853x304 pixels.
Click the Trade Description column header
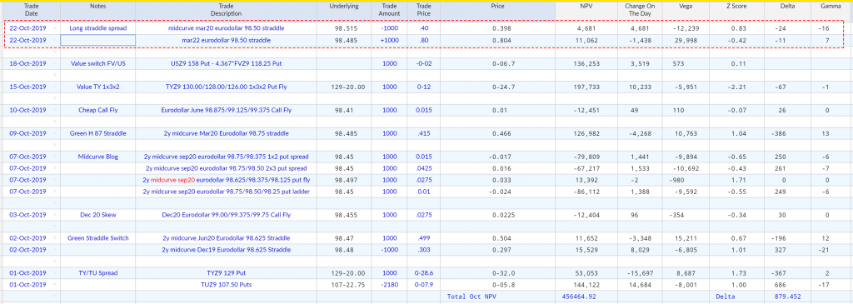click(226, 10)
